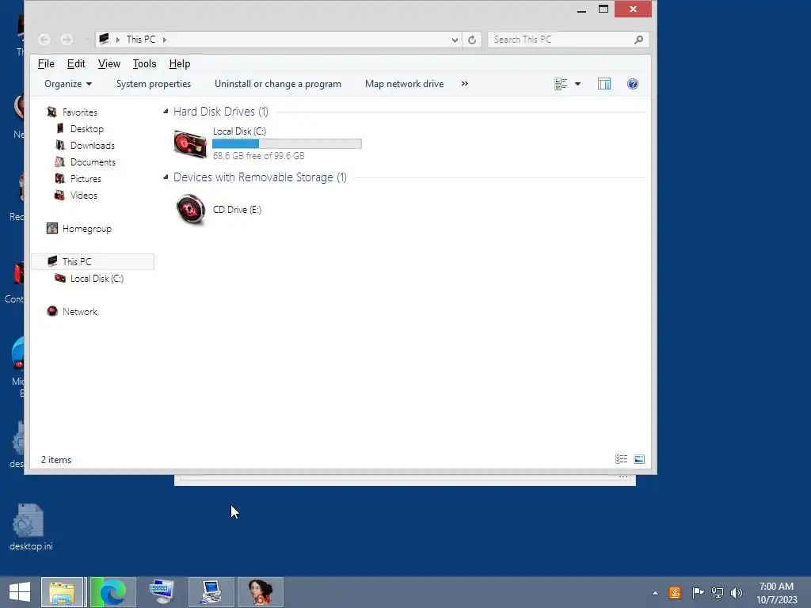Select Homegroup in navigation pane
811x608 pixels.
coord(87,229)
